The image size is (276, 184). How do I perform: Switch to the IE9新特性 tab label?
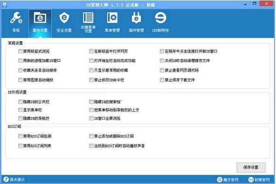tap(160, 30)
